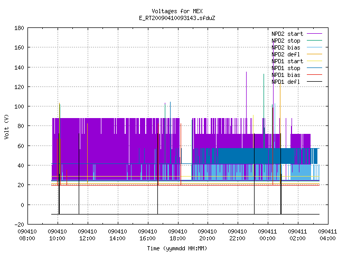Pick the purple line sample beside NPD2 start
This screenshot has width=338, height=253.
click(x=314, y=34)
